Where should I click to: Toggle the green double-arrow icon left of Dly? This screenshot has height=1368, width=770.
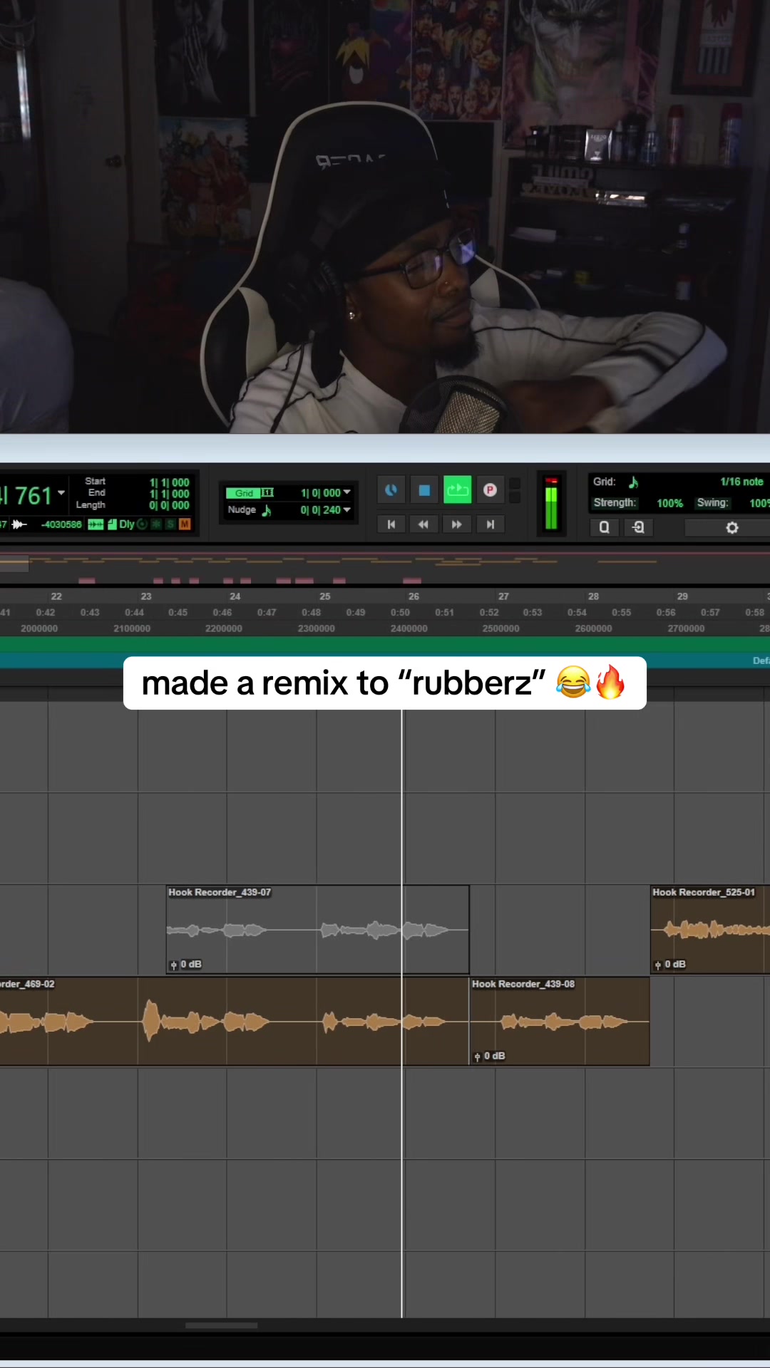(x=96, y=524)
